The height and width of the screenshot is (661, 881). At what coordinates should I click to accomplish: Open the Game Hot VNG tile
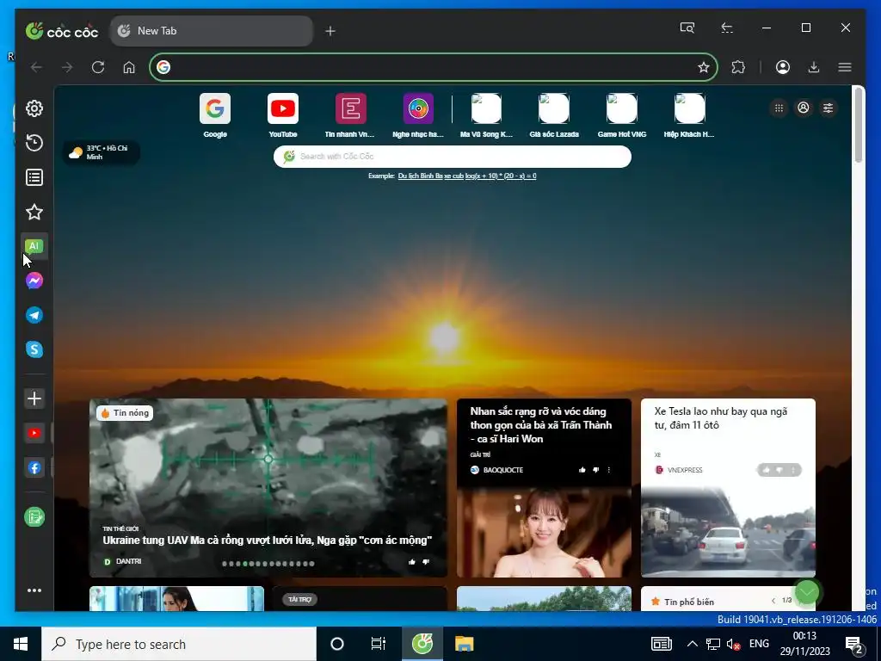[x=621, y=116]
